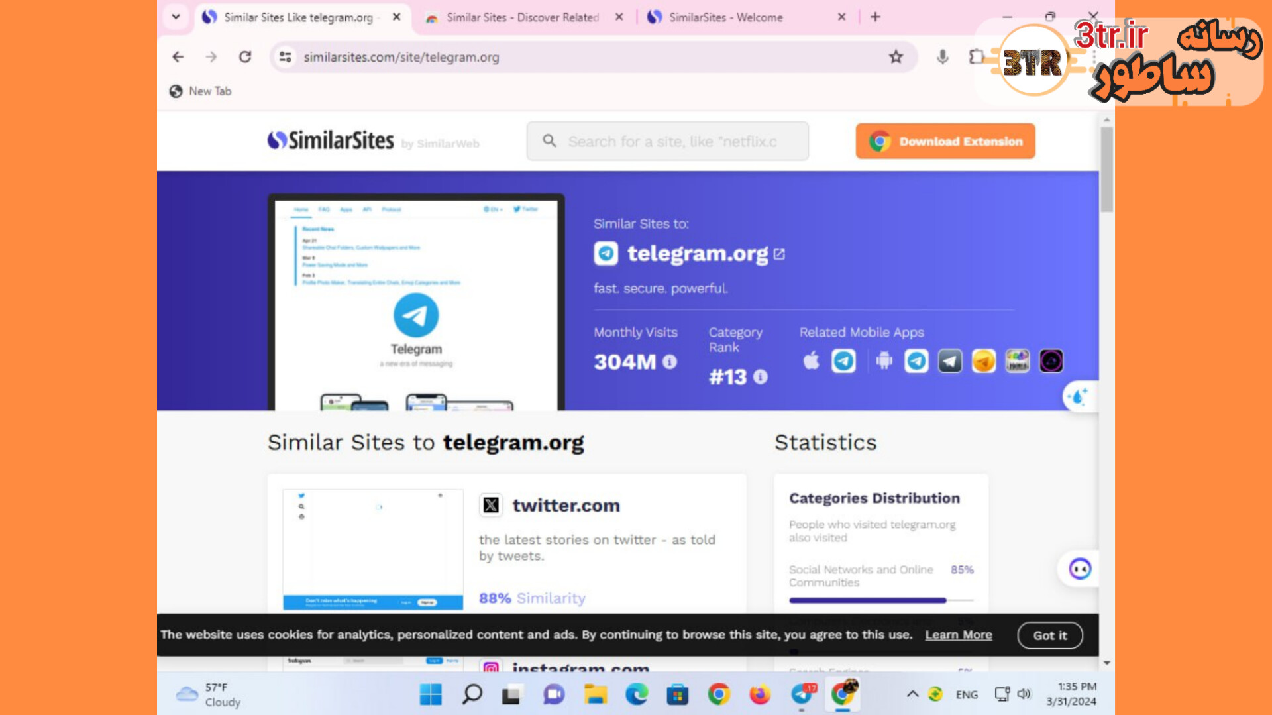Click the search for a site field
The image size is (1272, 715).
(x=668, y=141)
